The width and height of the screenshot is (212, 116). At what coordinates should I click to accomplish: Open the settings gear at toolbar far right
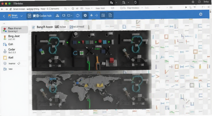point(201,14)
